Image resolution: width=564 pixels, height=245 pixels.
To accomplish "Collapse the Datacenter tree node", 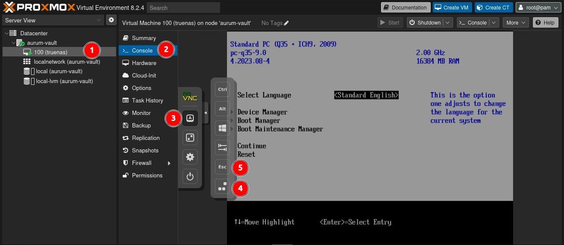I will pos(6,33).
